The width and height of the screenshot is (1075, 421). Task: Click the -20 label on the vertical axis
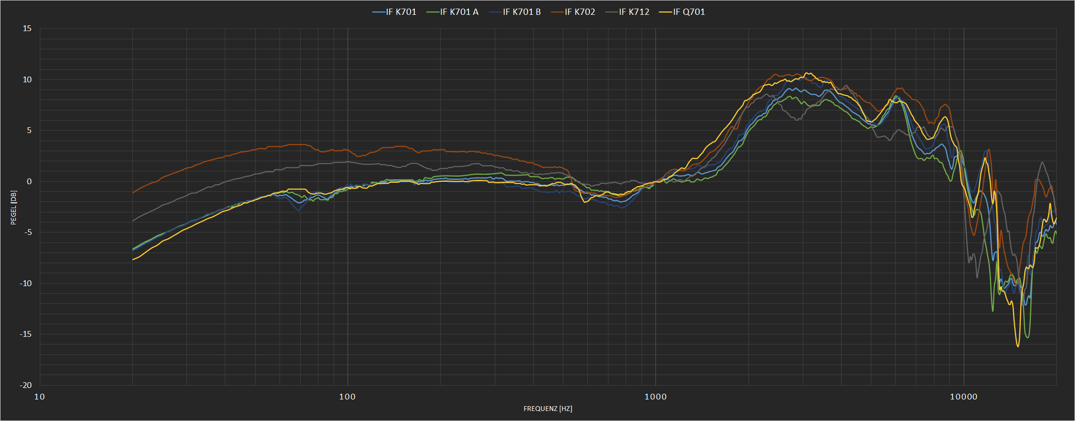click(x=25, y=385)
